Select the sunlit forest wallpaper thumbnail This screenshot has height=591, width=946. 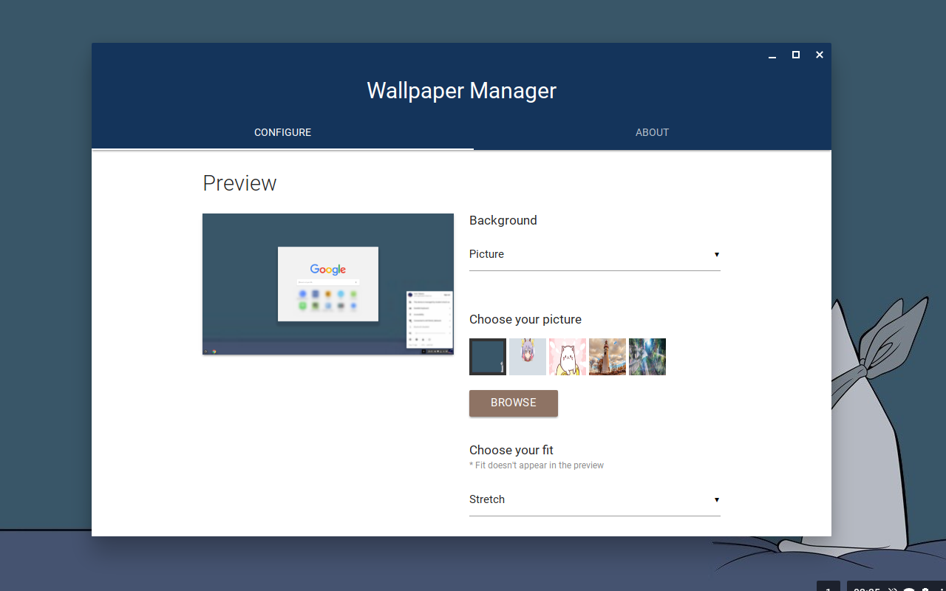coord(647,357)
